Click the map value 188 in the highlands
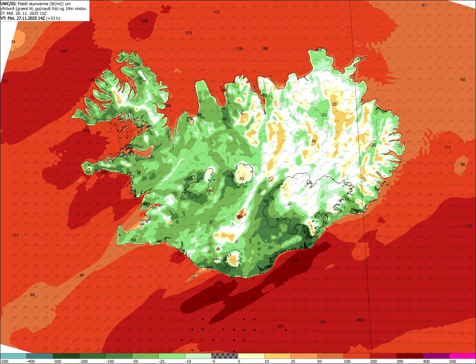 pyautogui.click(x=239, y=217)
